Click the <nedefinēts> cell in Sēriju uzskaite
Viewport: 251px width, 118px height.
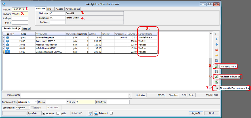[148, 38]
